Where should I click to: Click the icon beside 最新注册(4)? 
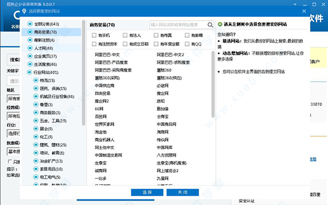click(x=30, y=40)
